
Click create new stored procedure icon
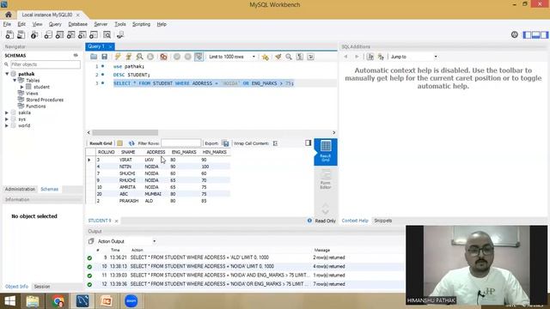pyautogui.click(x=82, y=34)
